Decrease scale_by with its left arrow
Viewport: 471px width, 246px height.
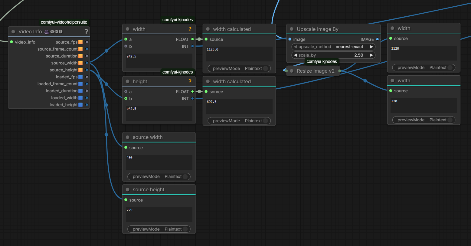pos(295,55)
